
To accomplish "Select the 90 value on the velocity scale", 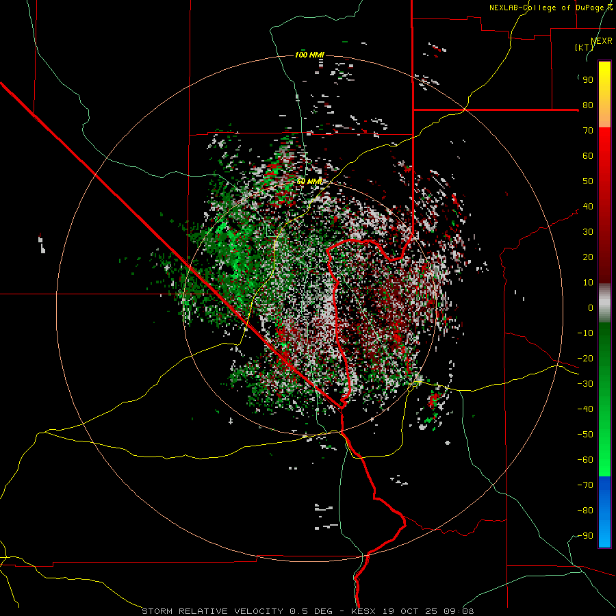I will click(x=588, y=80).
